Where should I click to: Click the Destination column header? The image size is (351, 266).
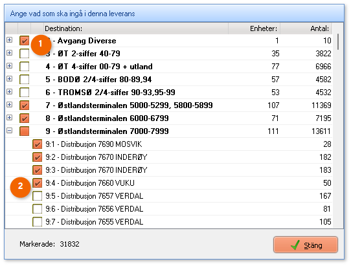coord(136,28)
